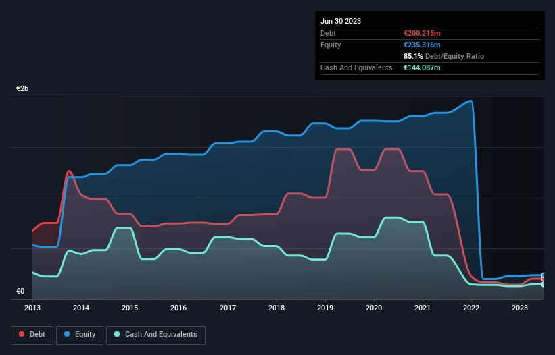Viewport: 555px width, 355px height.
Task: Toggle the Debt series legend button
Action: tap(32, 335)
